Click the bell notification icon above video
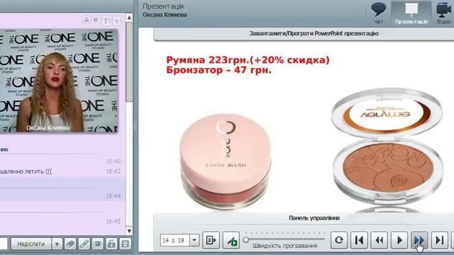This screenshot has height=255, width=454. 87,20
